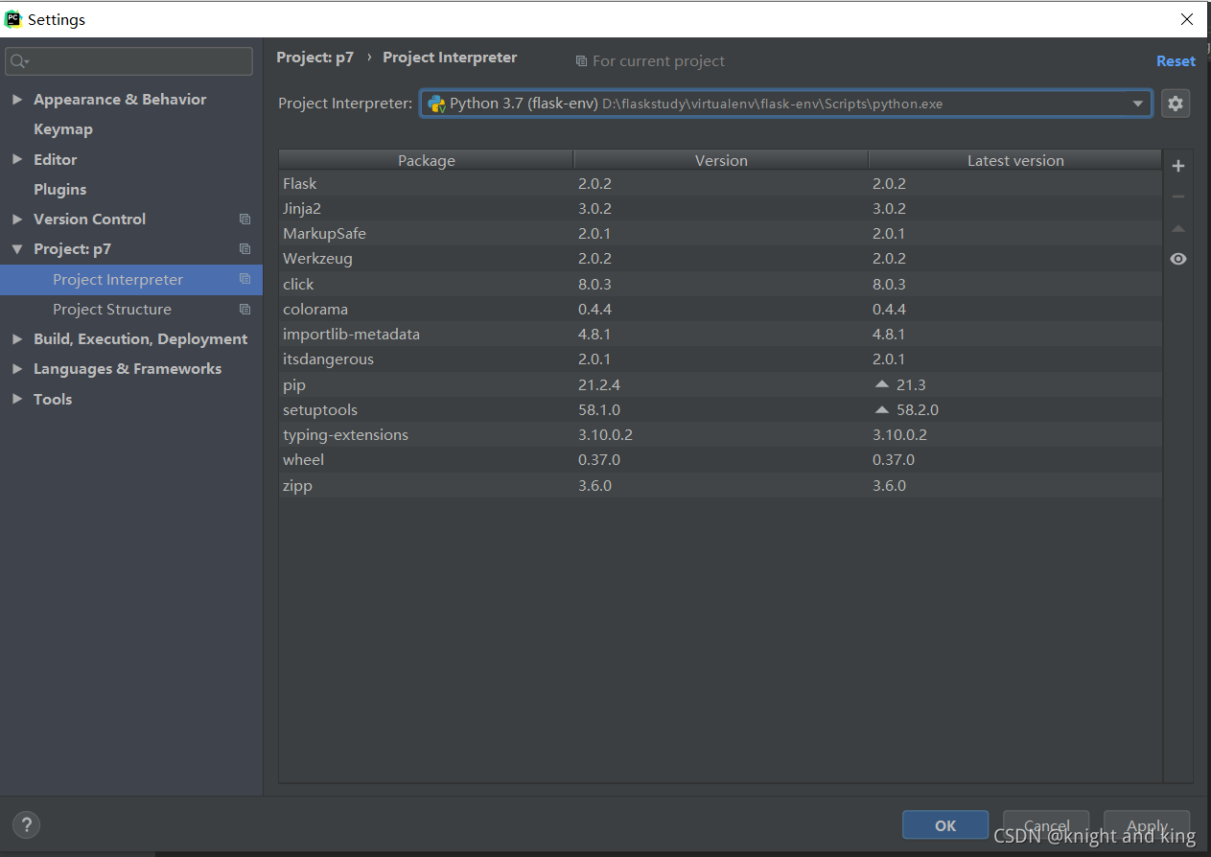Viewport: 1211px width, 857px height.
Task: Click the Python icon in interpreter field
Action: 436,104
